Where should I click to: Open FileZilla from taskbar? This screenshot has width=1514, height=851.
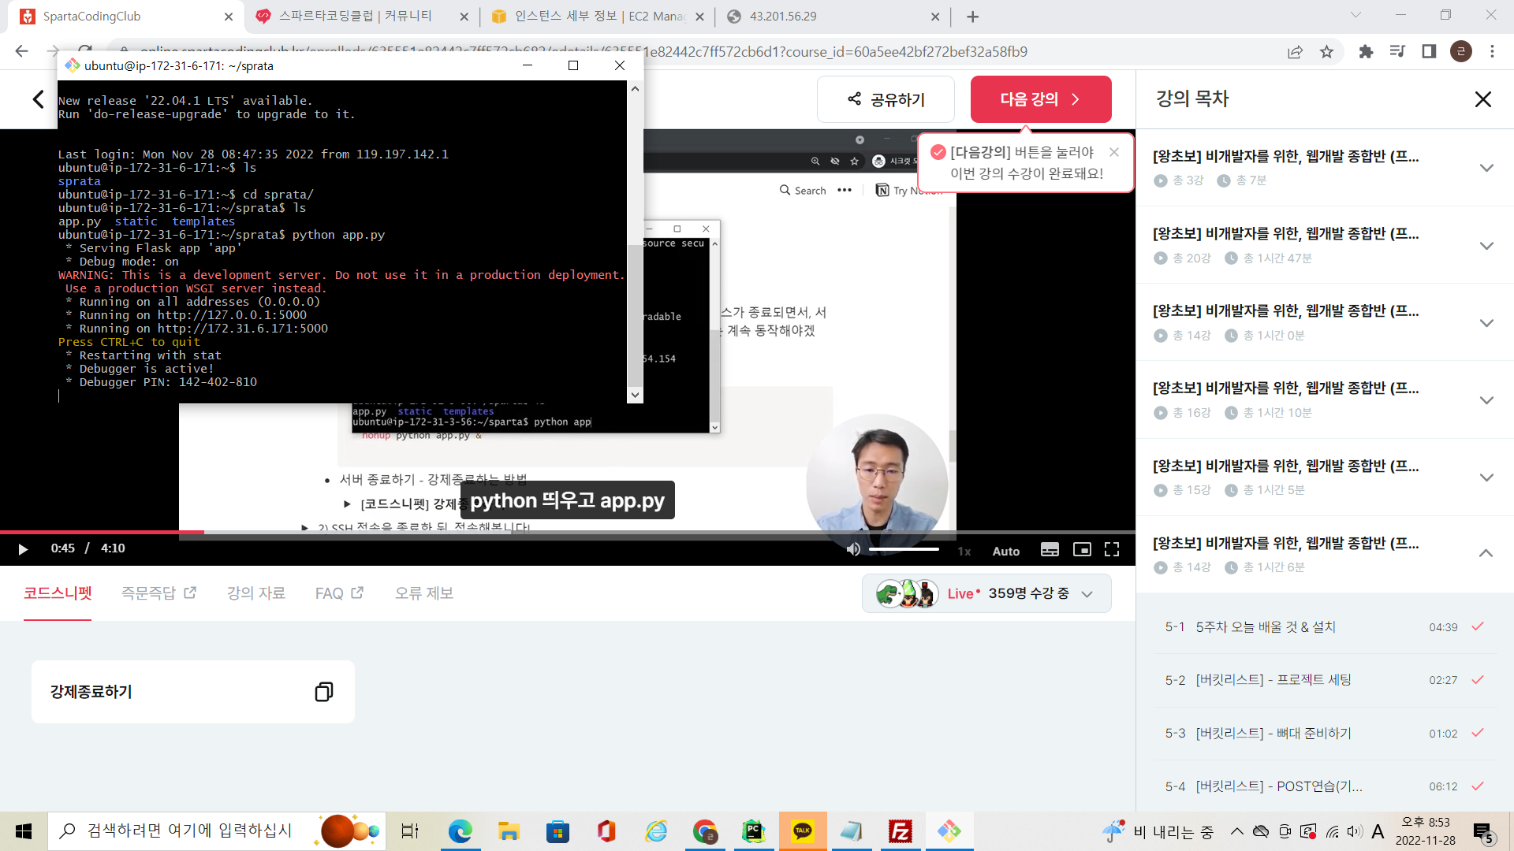pyautogui.click(x=901, y=831)
